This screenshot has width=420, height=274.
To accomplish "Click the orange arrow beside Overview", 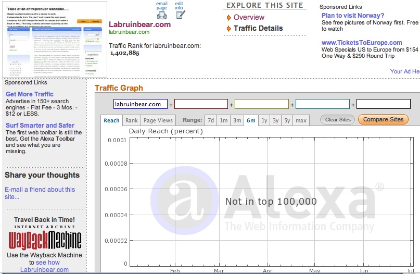I will point(229,18).
